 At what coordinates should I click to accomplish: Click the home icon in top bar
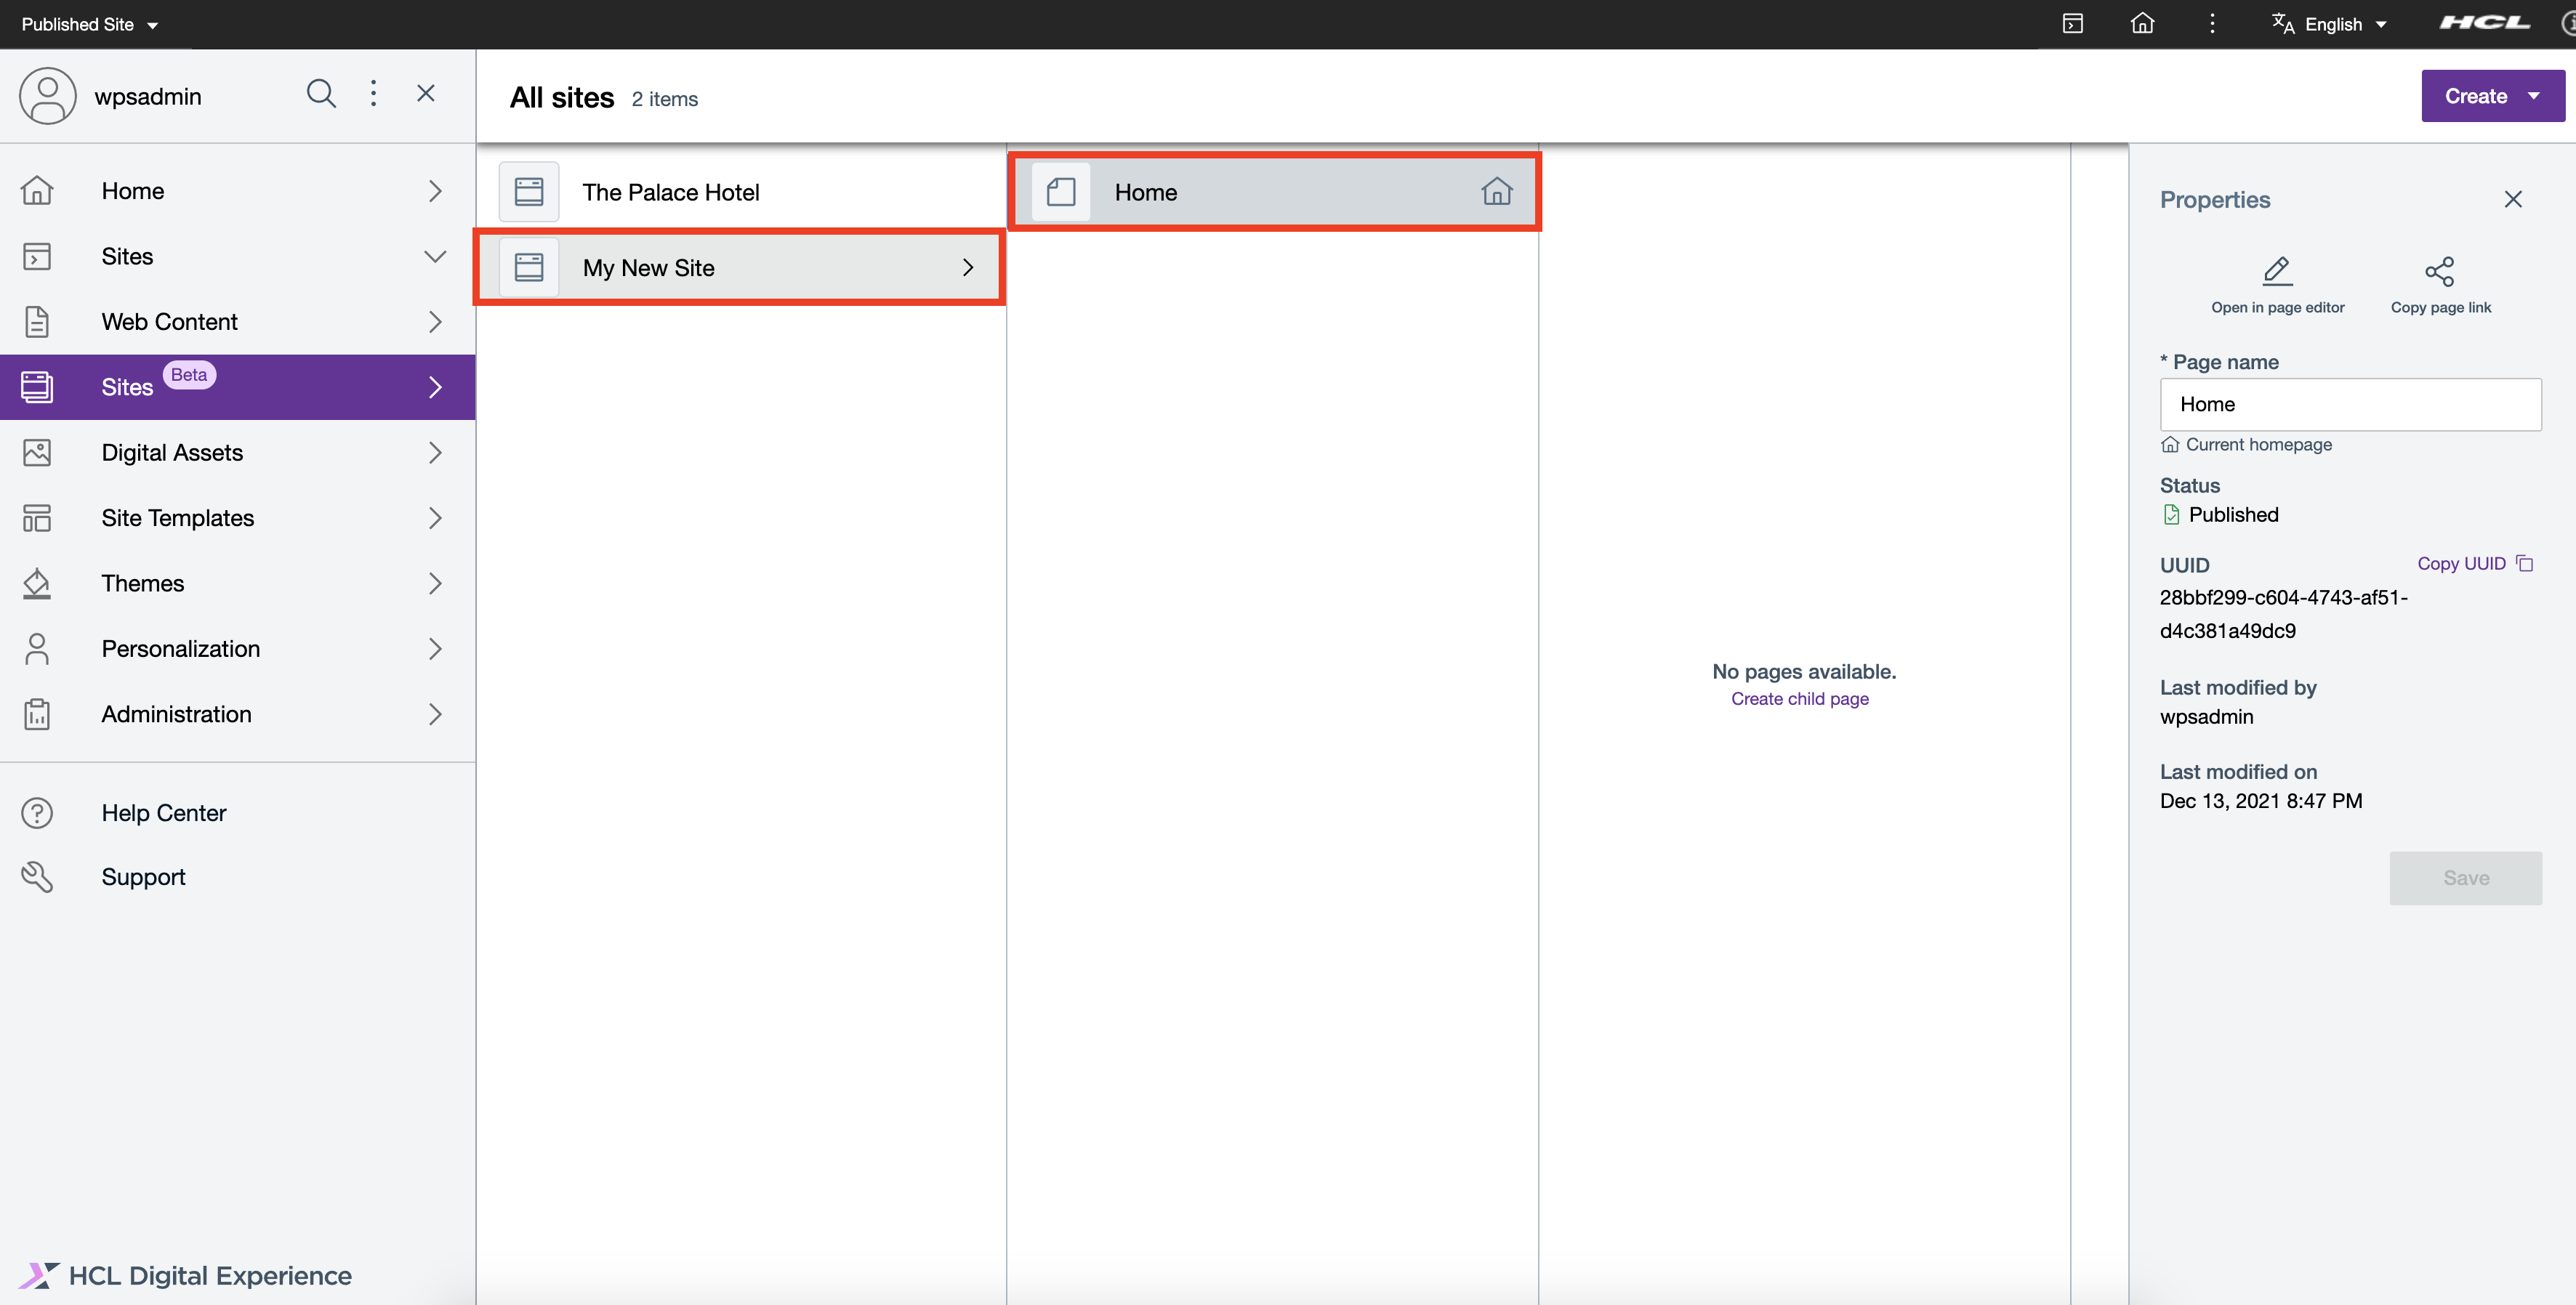pos(2142,24)
